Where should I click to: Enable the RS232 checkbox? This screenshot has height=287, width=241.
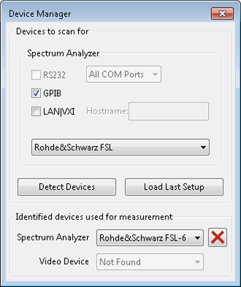point(36,75)
